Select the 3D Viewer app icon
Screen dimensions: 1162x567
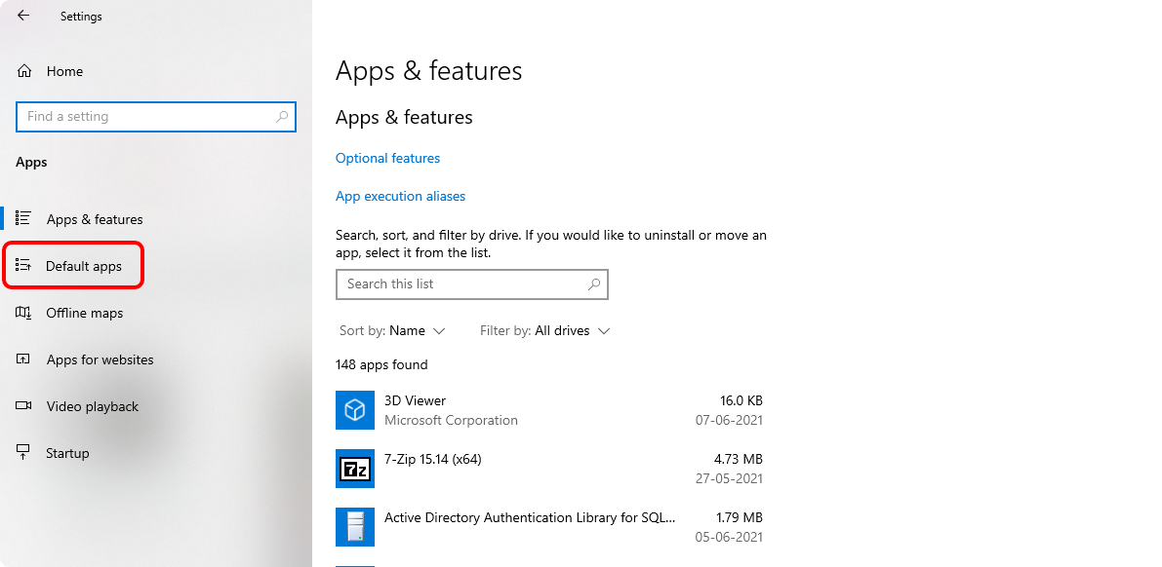pos(355,410)
